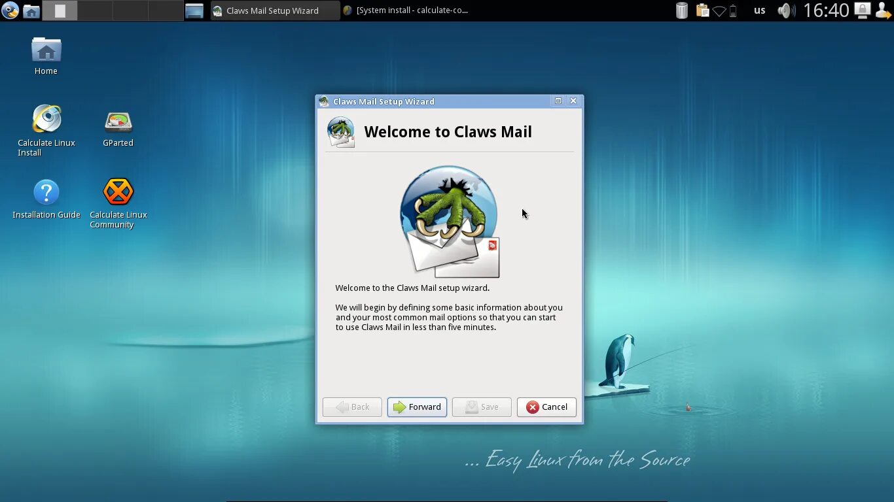Image resolution: width=894 pixels, height=502 pixels.
Task: Open the home folder panel icon
Action: click(x=31, y=10)
